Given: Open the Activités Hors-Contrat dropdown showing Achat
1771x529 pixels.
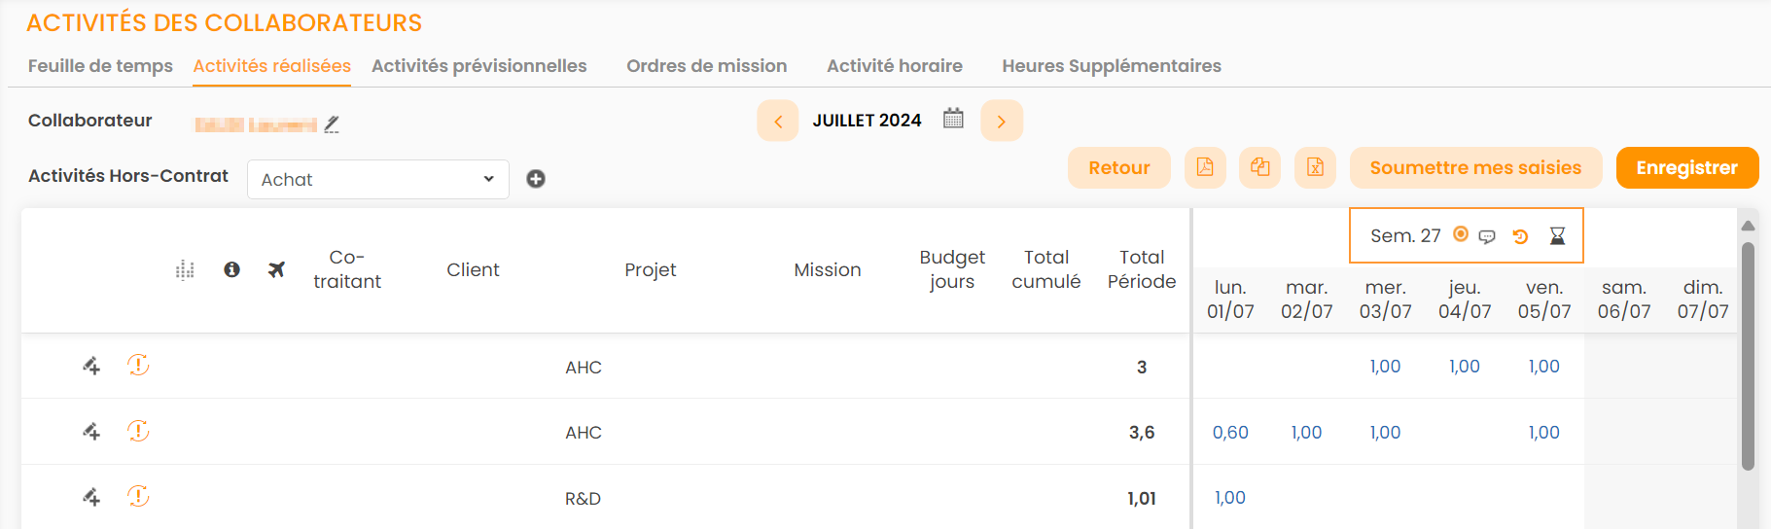Looking at the screenshot, I should tap(378, 179).
